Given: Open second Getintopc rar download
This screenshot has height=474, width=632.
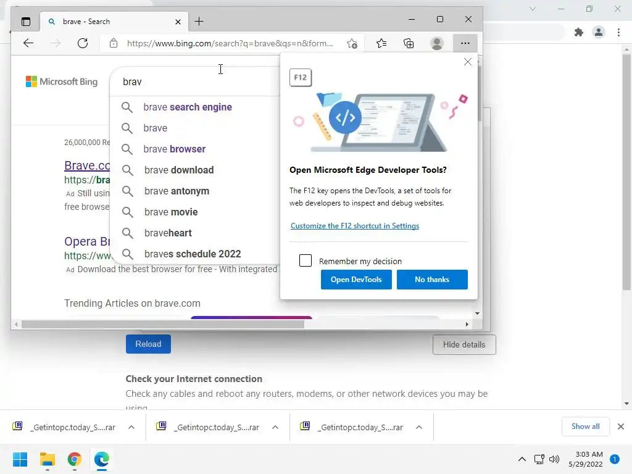Looking at the screenshot, I should (208, 427).
